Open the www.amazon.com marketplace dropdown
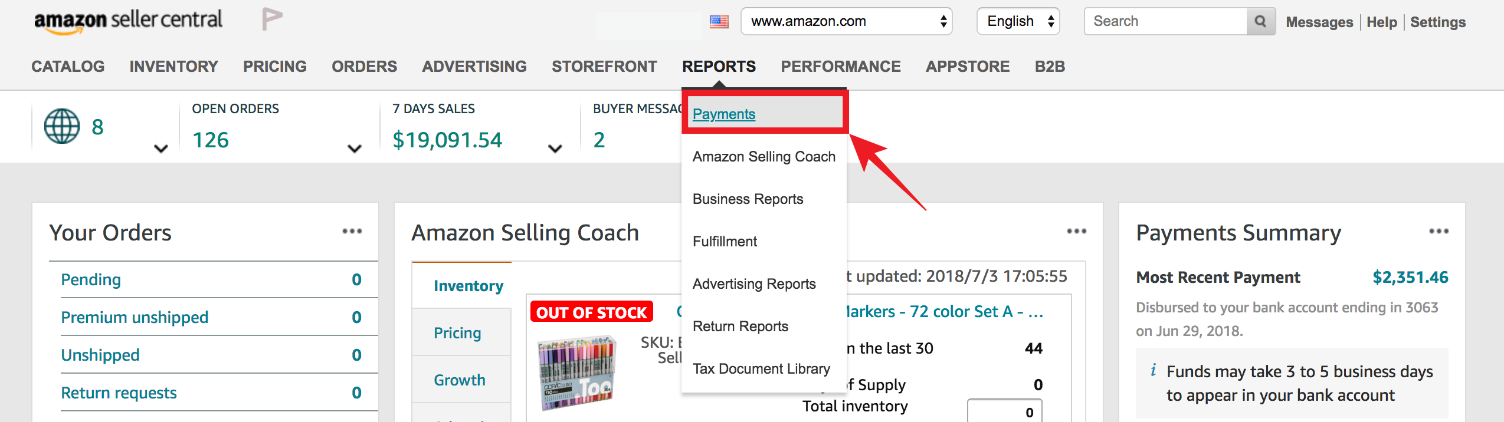 847,21
